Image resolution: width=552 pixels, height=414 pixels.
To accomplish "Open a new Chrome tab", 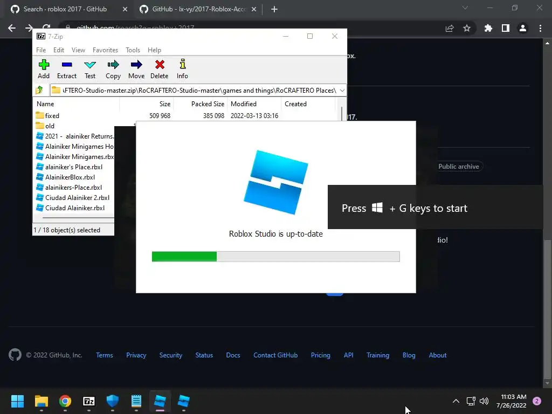I will tap(274, 9).
